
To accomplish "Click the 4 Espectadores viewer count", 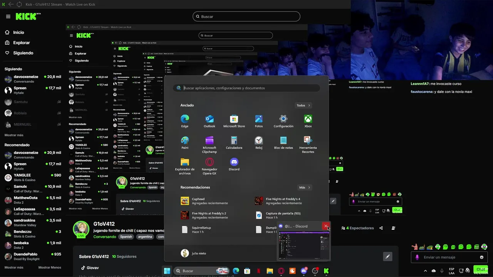I will click(x=357, y=228).
